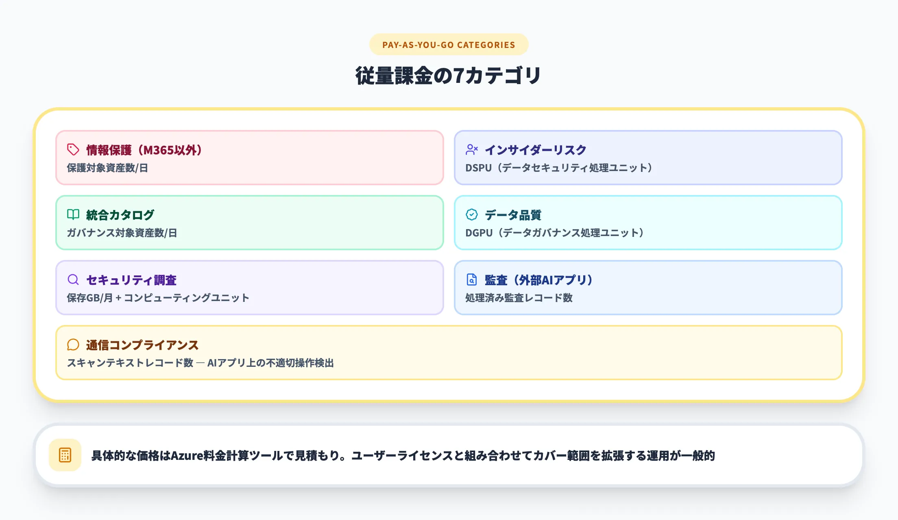The width and height of the screenshot is (898, 520).
Task: Select the person icon beside インサイダーリスク
Action: coord(472,150)
